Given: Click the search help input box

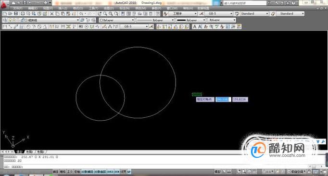Looking at the screenshot, I should (x=245, y=3).
